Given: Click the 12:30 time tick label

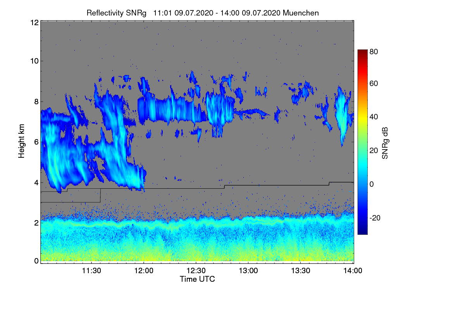Looking at the screenshot, I should point(196,271).
